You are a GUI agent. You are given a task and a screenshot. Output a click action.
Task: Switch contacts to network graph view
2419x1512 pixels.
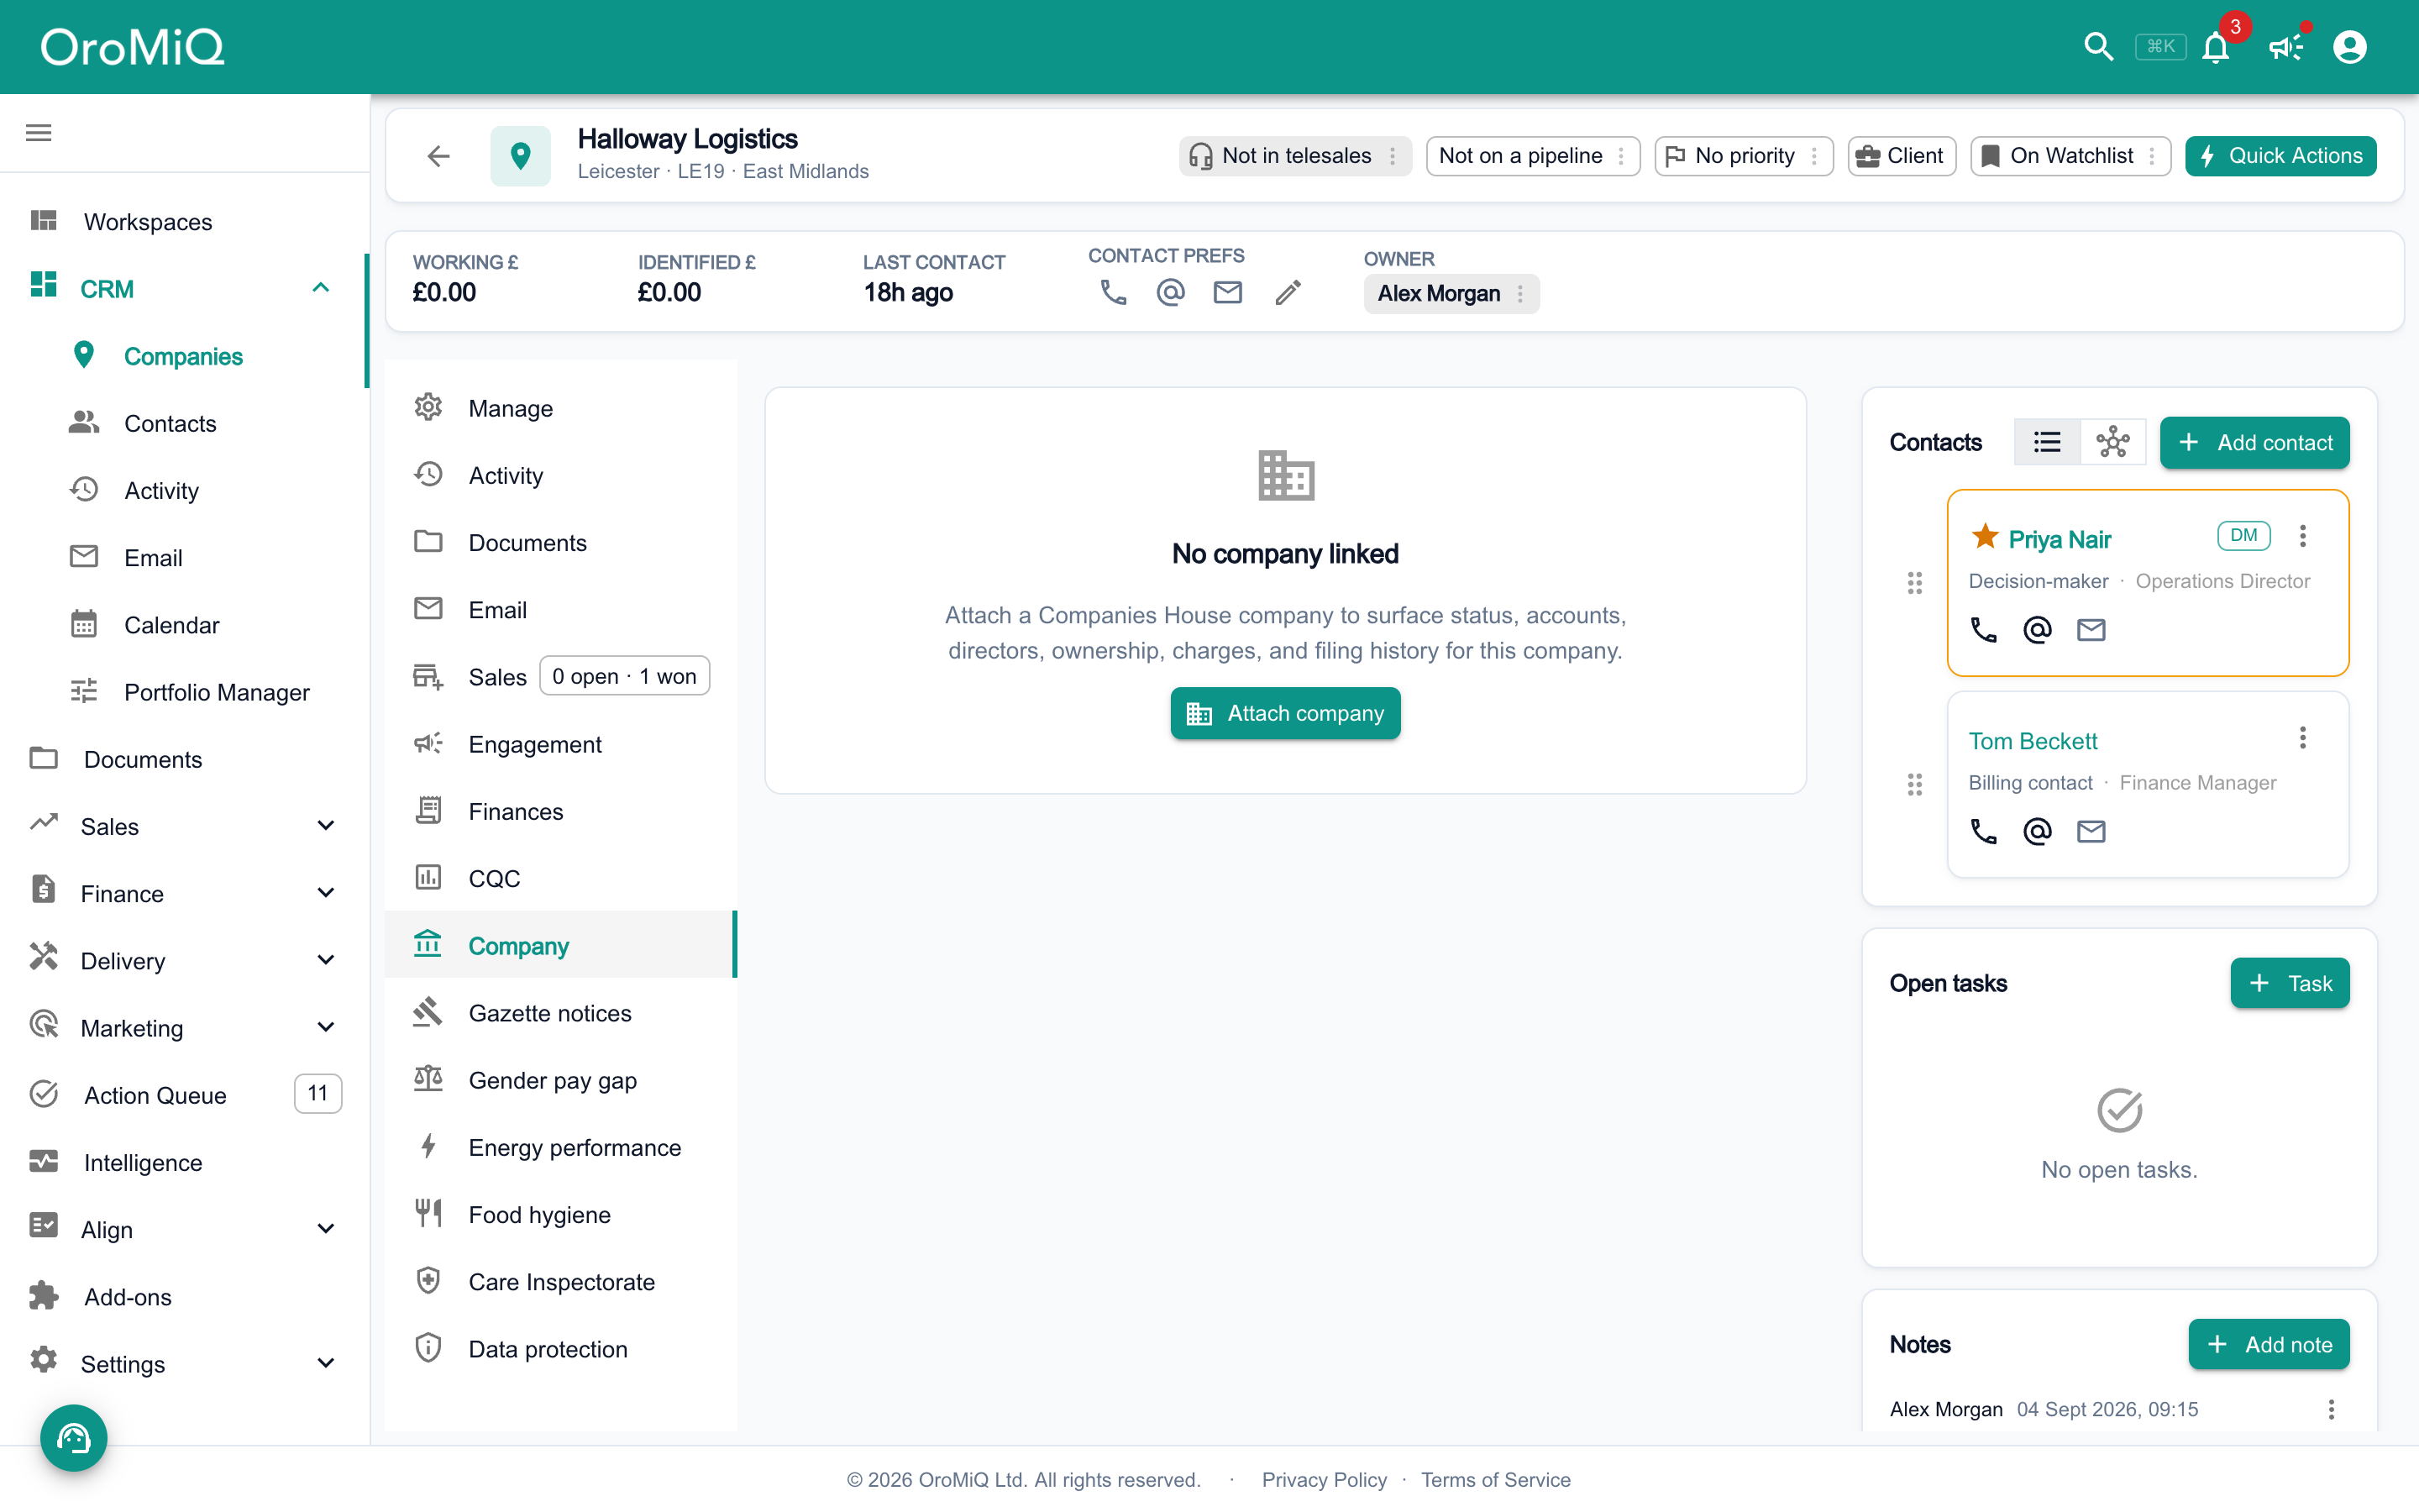pyautogui.click(x=2113, y=442)
